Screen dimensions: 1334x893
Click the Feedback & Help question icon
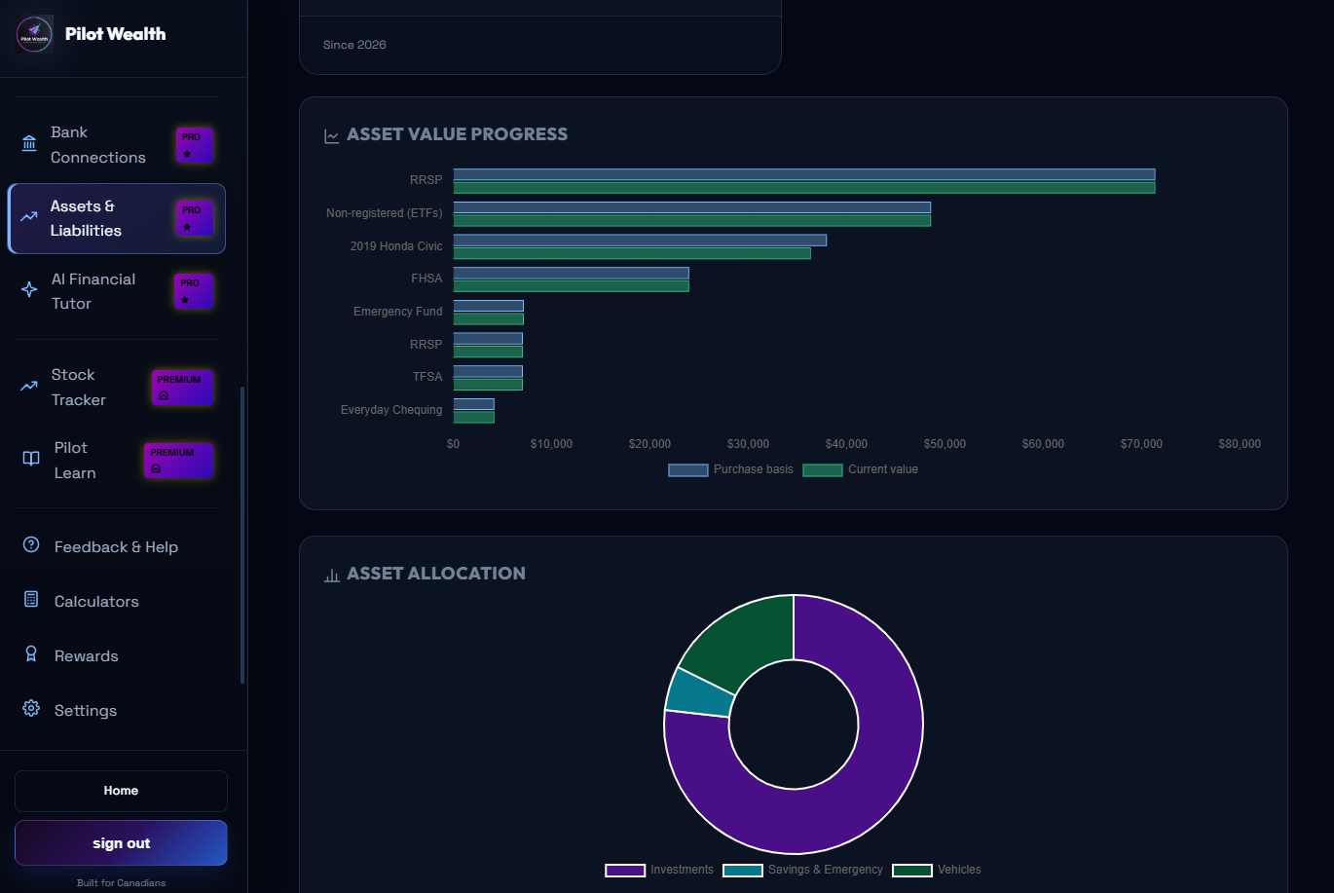click(x=31, y=545)
